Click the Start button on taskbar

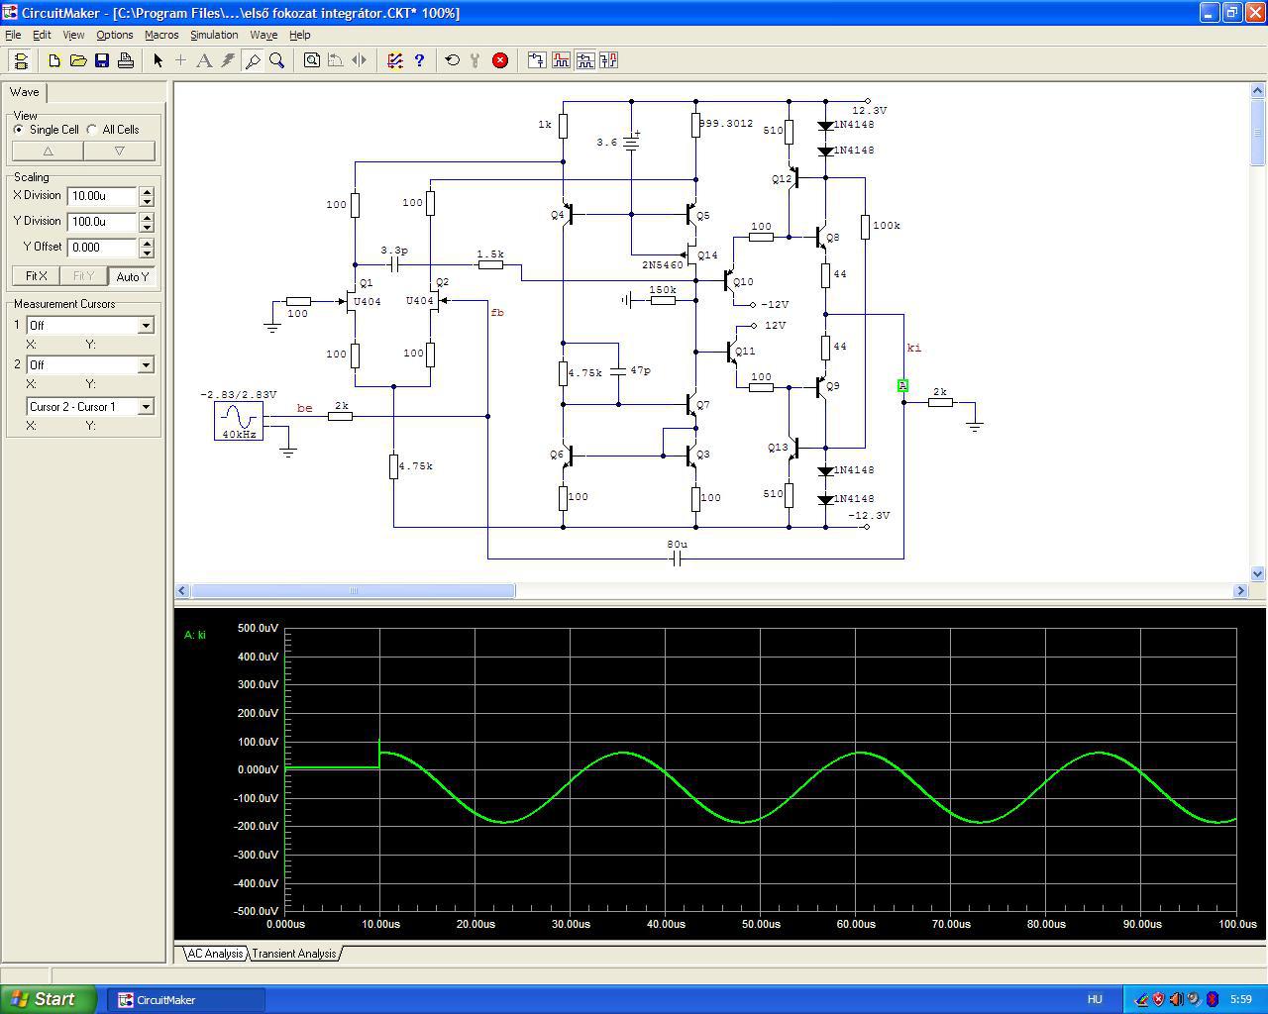pos(49,999)
